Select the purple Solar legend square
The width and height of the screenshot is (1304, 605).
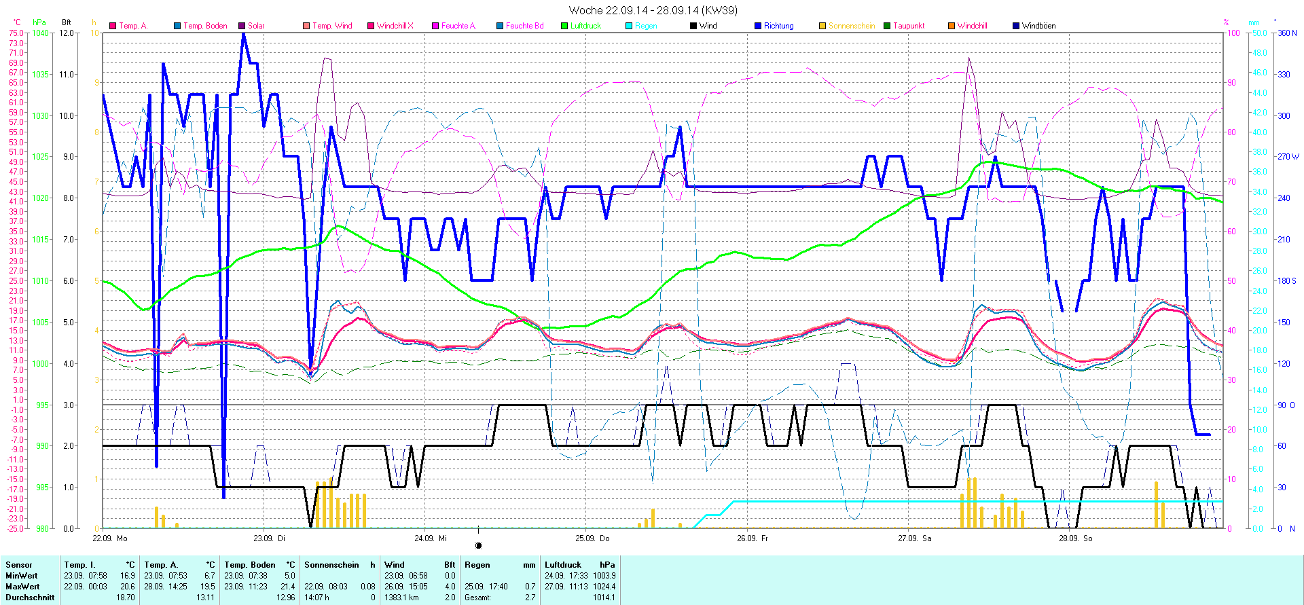click(242, 26)
